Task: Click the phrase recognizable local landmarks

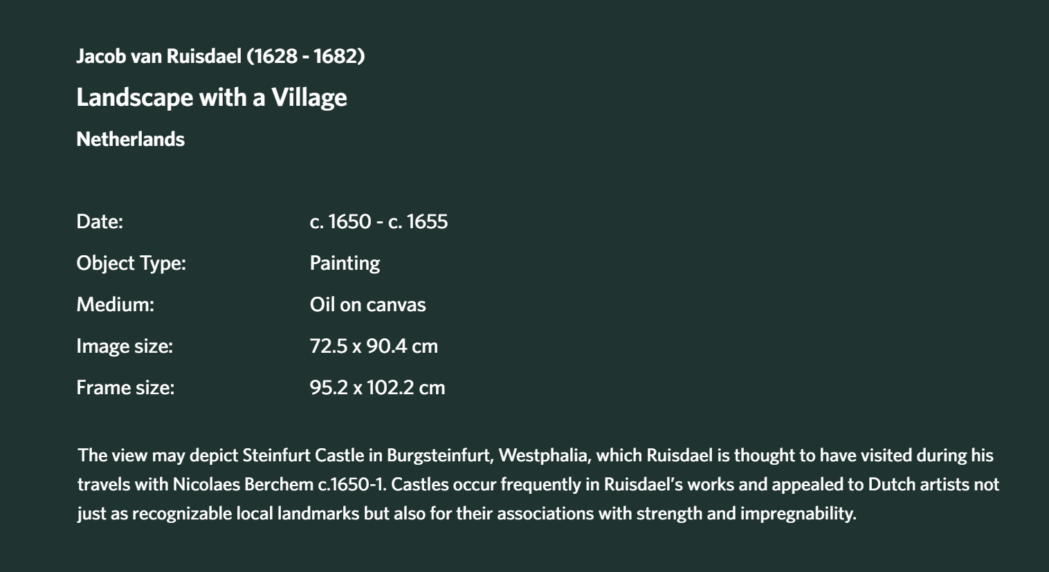Action: tap(246, 514)
